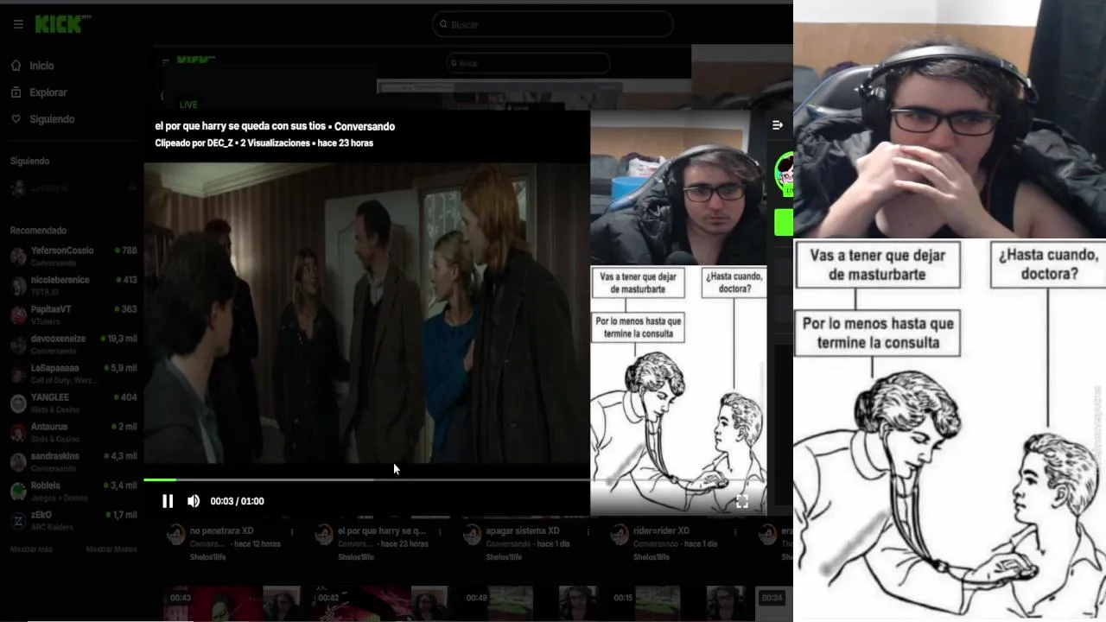Click the green KICK logo
The height and width of the screenshot is (622, 1106).
(x=61, y=24)
